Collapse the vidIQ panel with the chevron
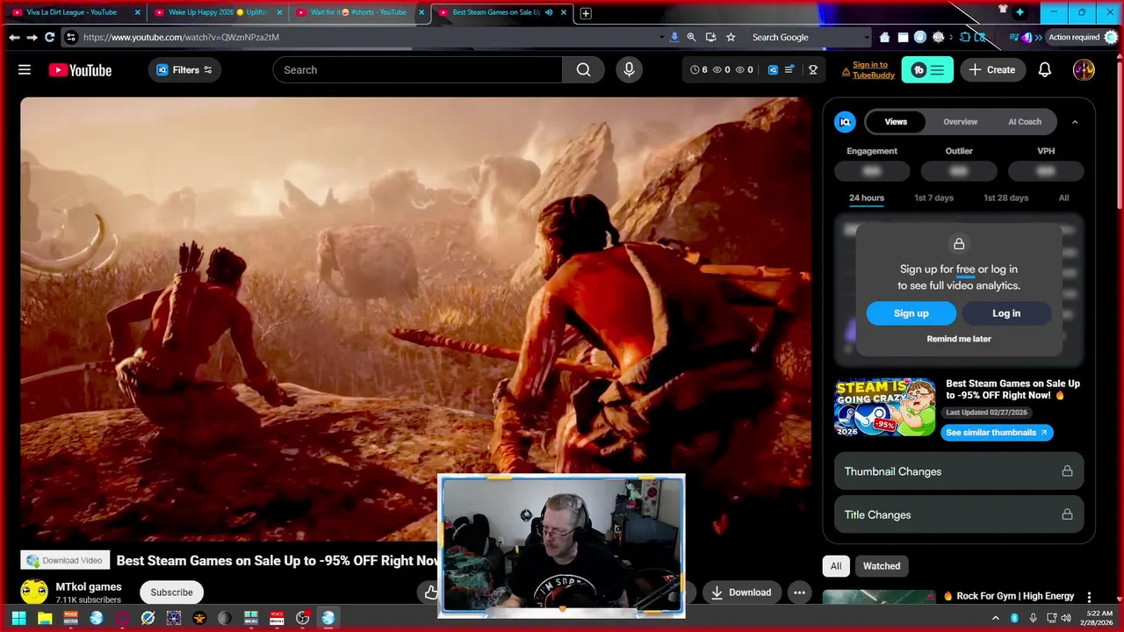The height and width of the screenshot is (632, 1124). [1075, 122]
